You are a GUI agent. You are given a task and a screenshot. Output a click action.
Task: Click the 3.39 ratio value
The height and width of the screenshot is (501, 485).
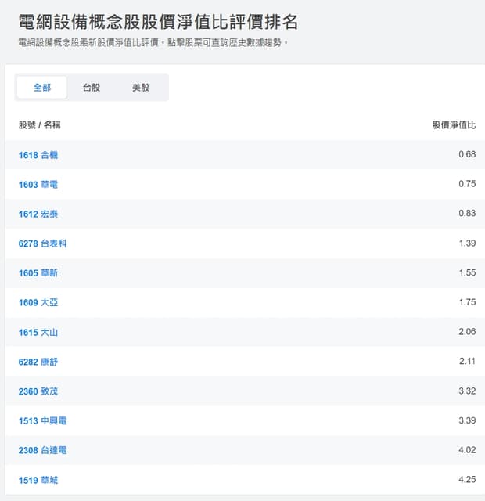tap(467, 420)
